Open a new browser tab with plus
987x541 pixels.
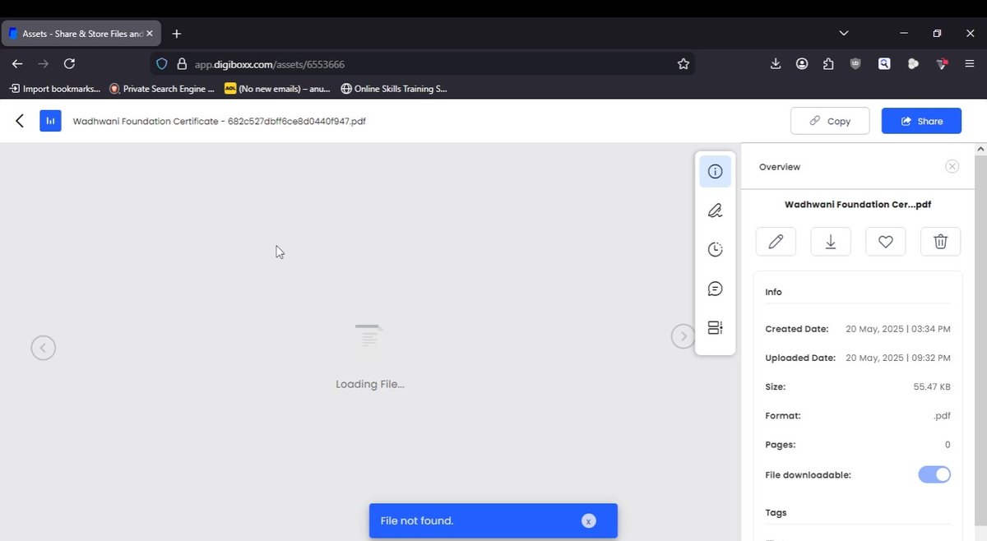[x=176, y=34]
